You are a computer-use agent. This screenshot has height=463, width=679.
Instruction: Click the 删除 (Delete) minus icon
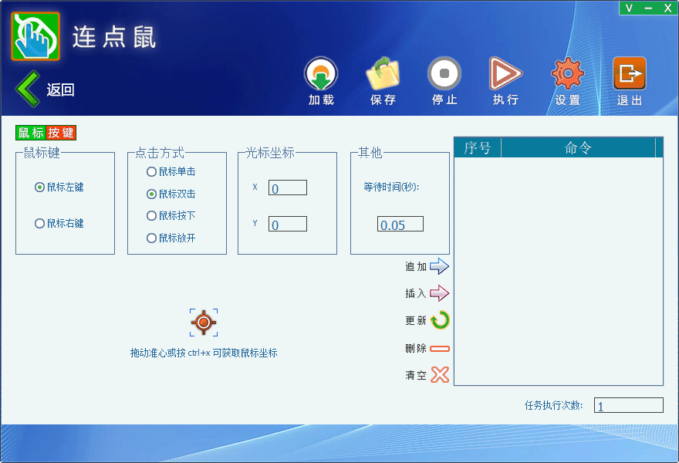[x=440, y=349]
